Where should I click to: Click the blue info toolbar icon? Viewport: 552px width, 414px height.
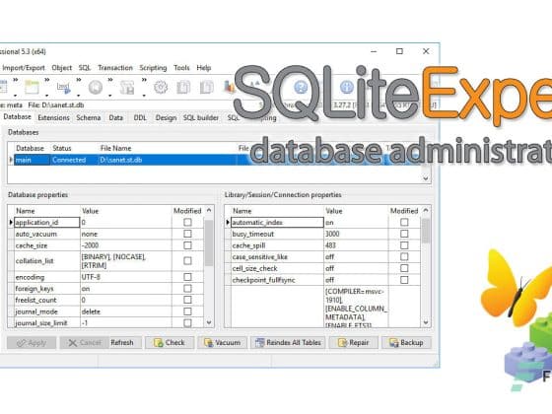[x=347, y=87]
